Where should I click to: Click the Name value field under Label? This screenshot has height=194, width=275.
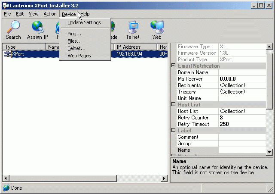[x=242, y=150]
